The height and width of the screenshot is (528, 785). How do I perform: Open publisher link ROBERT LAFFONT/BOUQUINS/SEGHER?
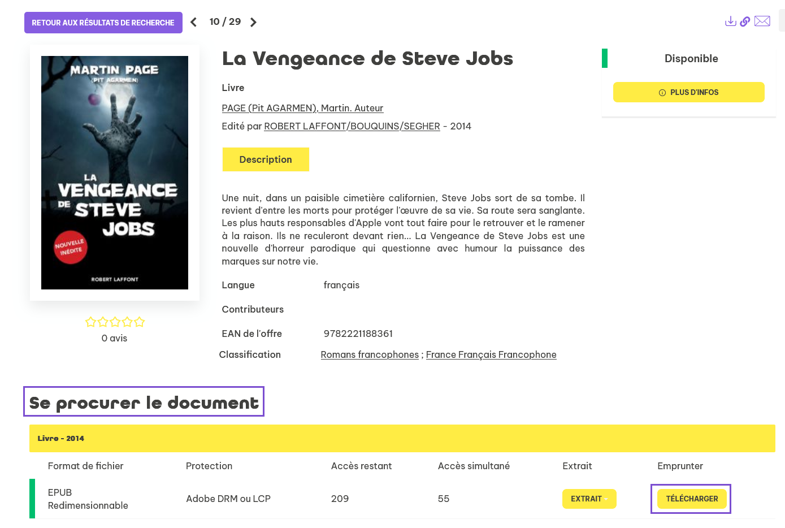(x=352, y=126)
